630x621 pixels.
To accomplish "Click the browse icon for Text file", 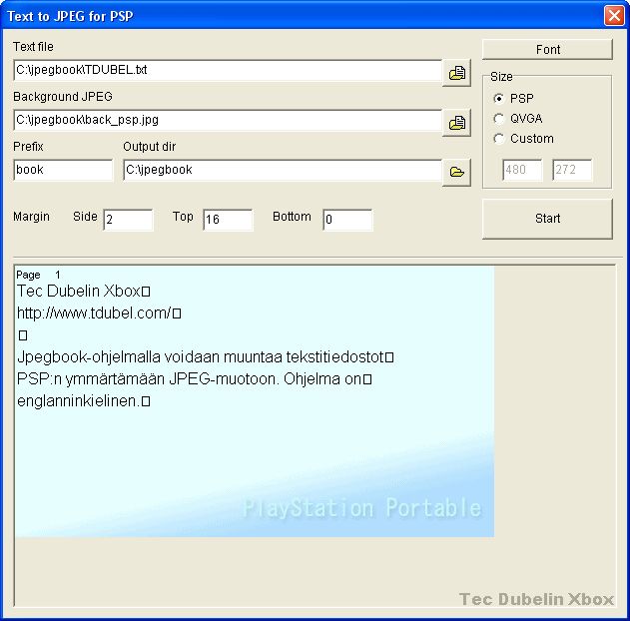I will (457, 73).
